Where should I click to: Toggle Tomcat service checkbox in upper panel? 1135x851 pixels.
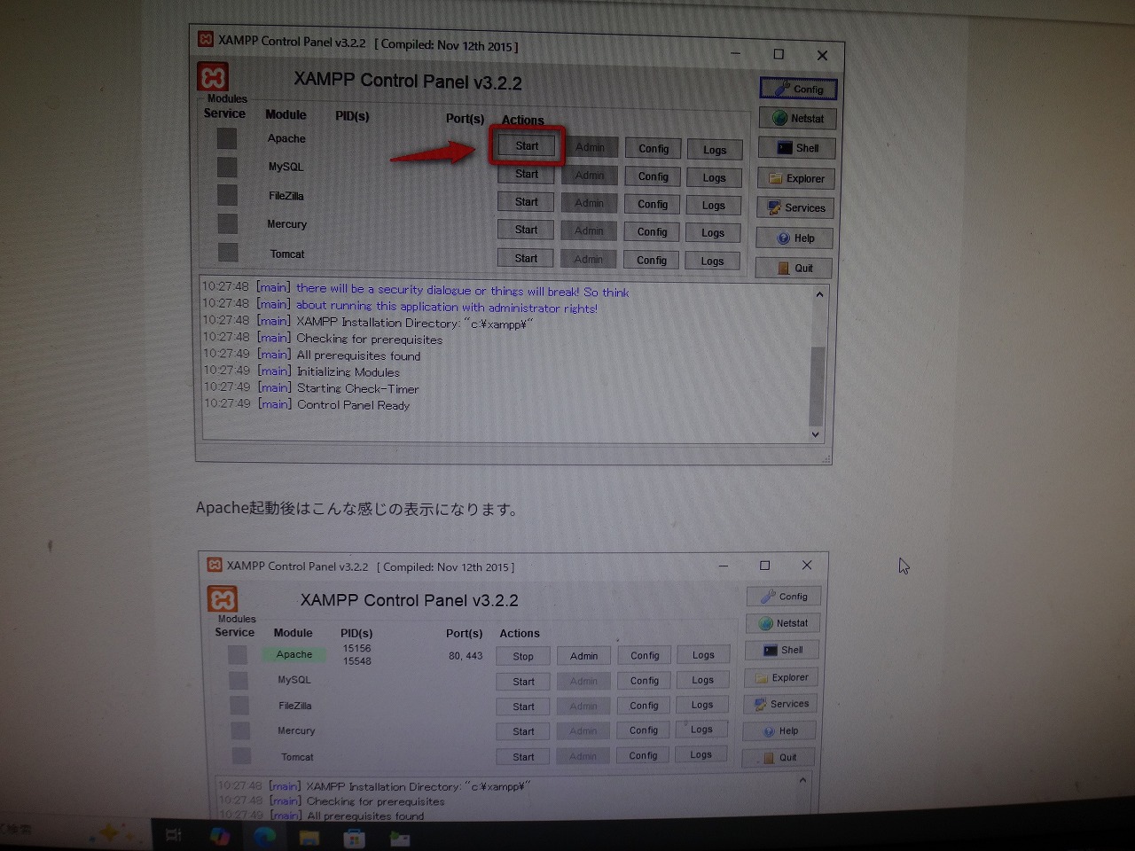point(228,253)
